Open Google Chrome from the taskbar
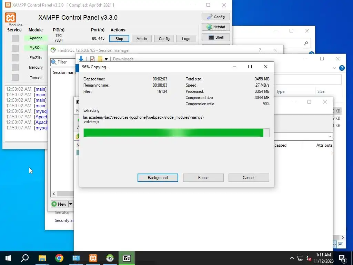This screenshot has height=265, width=353. click(59, 258)
